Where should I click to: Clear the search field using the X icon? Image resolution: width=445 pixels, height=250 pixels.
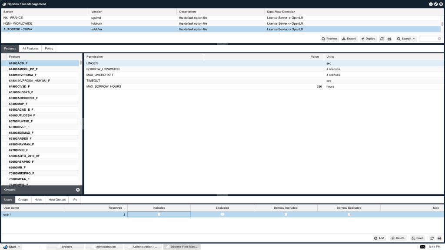pyautogui.click(x=439, y=39)
